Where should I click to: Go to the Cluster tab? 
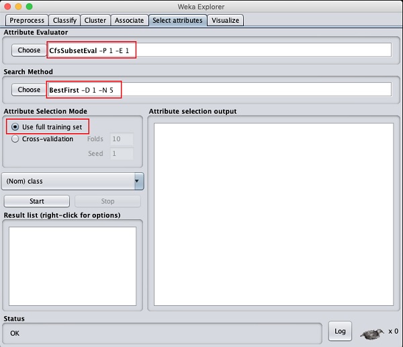[95, 20]
